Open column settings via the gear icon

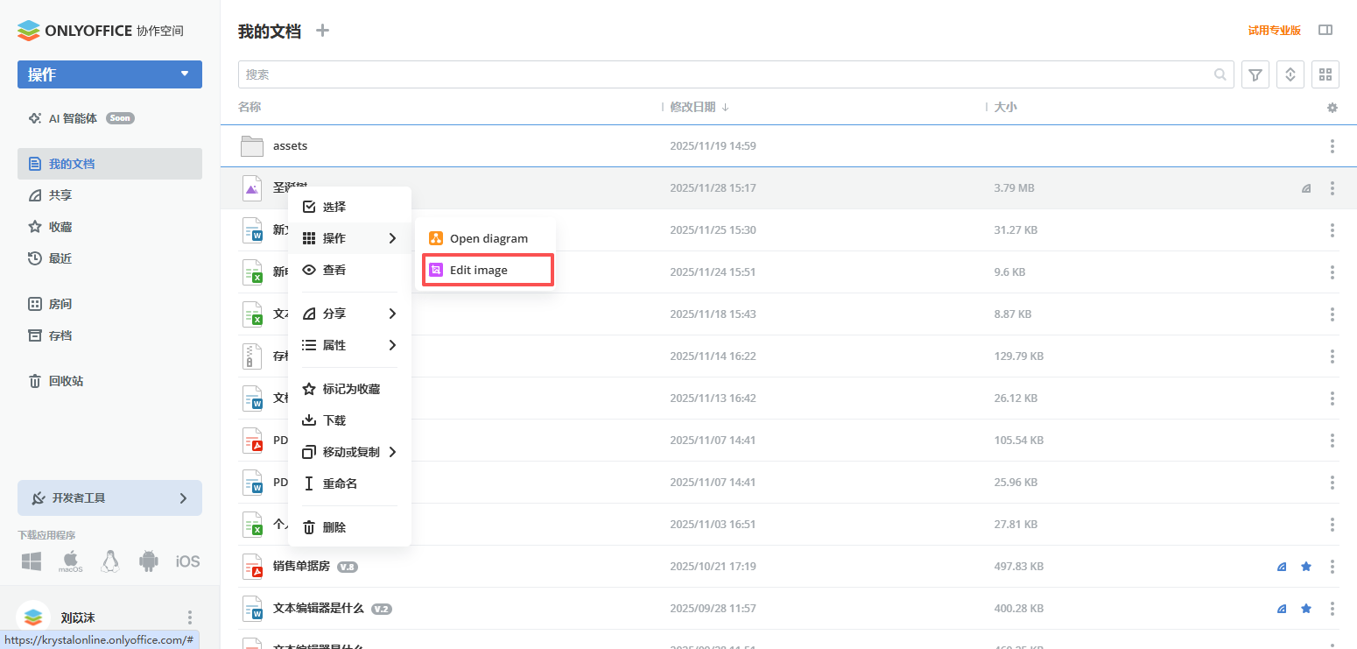pyautogui.click(x=1332, y=107)
